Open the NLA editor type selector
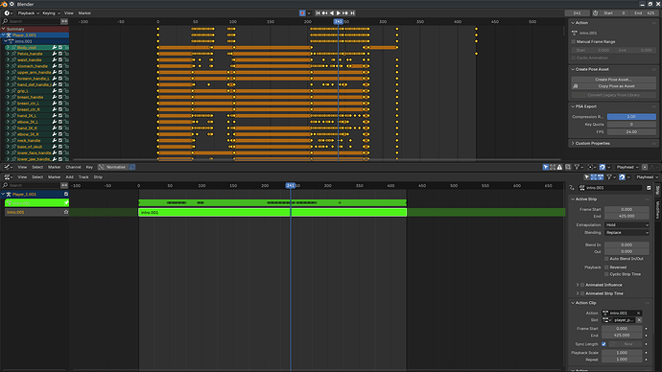The height and width of the screenshot is (372, 662). point(8,177)
